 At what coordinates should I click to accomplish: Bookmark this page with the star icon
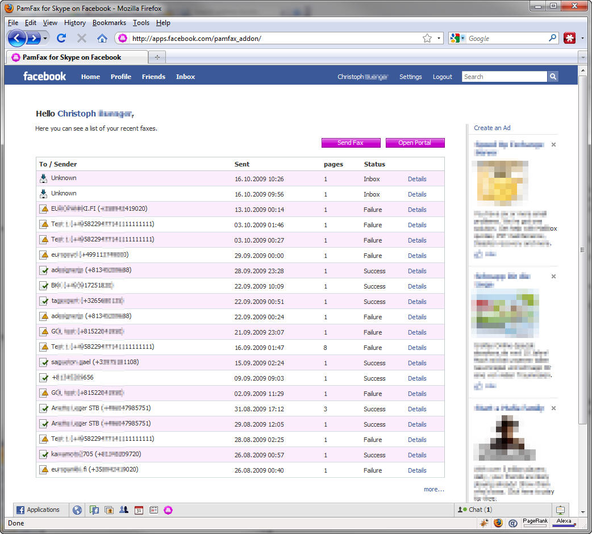[x=427, y=38]
